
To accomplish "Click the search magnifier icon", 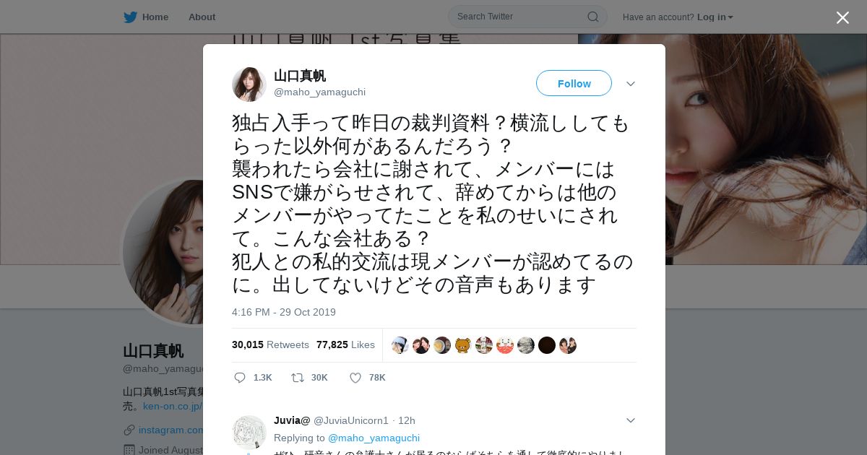I will click(x=592, y=17).
